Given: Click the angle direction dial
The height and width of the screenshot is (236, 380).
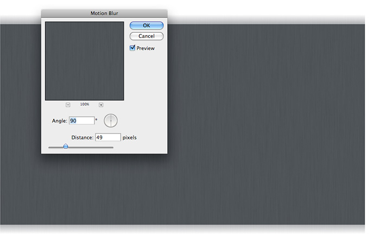Looking at the screenshot, I should point(111,120).
